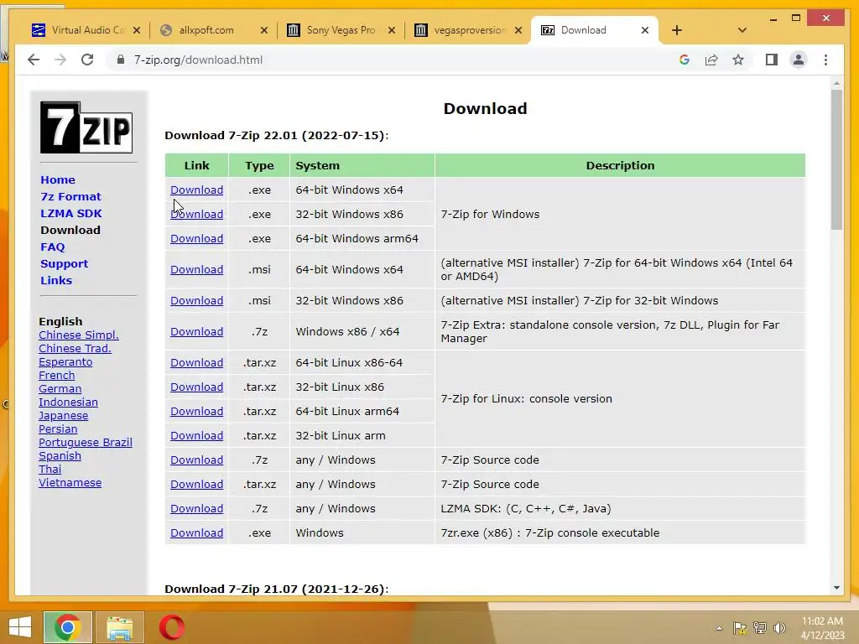Click the browser forward arrow
The height and width of the screenshot is (644, 859).
click(x=60, y=60)
